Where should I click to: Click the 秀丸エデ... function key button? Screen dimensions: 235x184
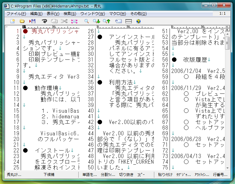14,175
